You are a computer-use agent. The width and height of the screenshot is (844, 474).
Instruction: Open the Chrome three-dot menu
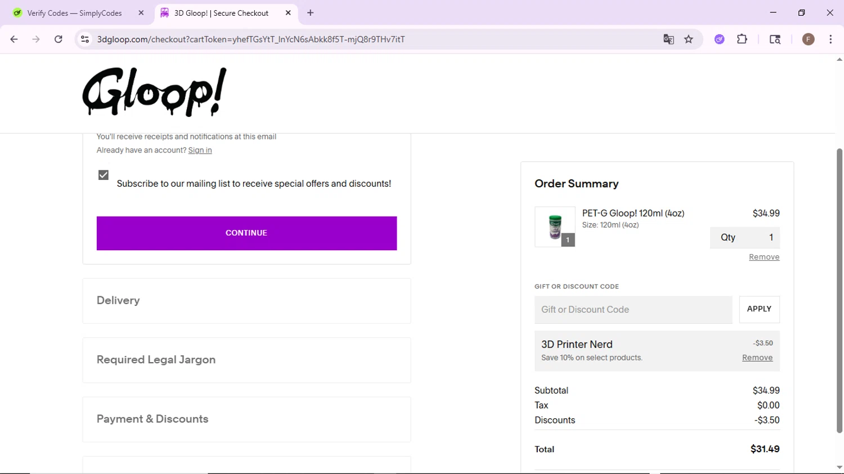(x=830, y=39)
